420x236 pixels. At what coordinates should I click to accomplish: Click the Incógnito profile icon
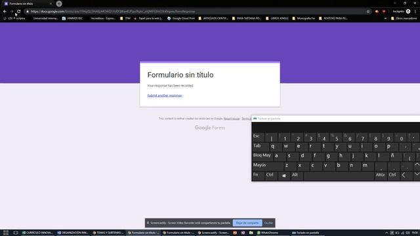408,12
